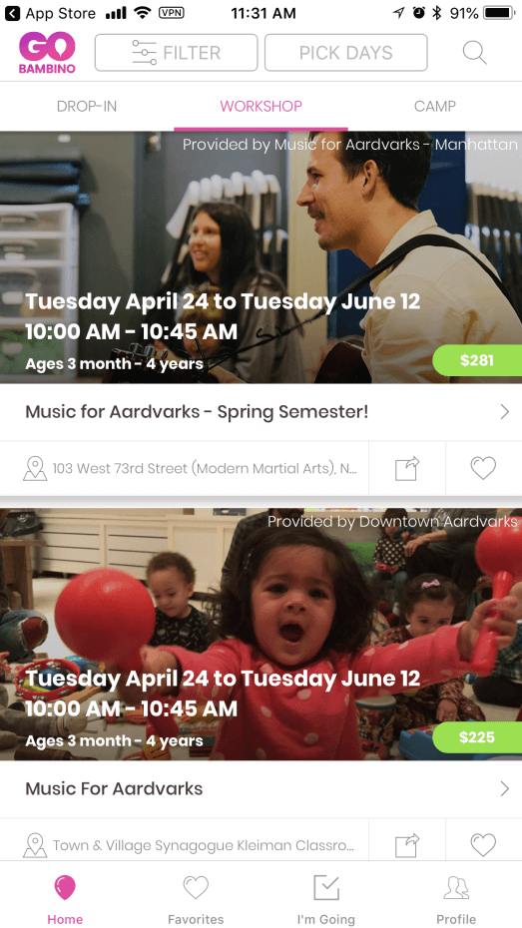The image size is (522, 928).
Task: Expand Music for Aardvarks - Spring Semester chevron
Action: [x=504, y=412]
